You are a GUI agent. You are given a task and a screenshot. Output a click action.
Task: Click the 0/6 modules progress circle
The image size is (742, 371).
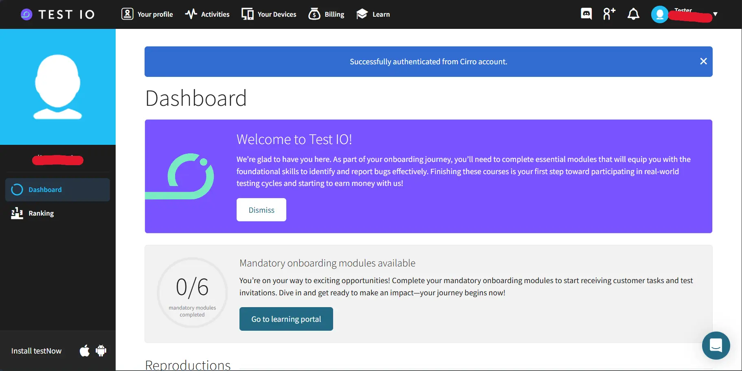[x=192, y=292]
